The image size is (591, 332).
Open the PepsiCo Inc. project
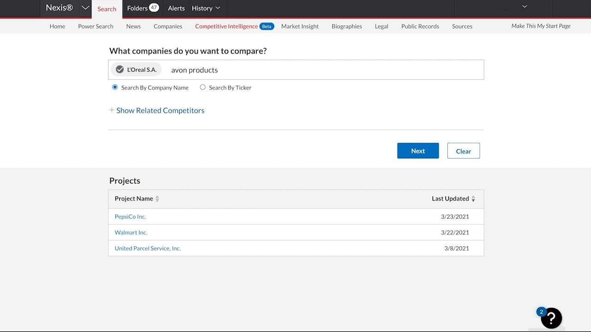[130, 217]
